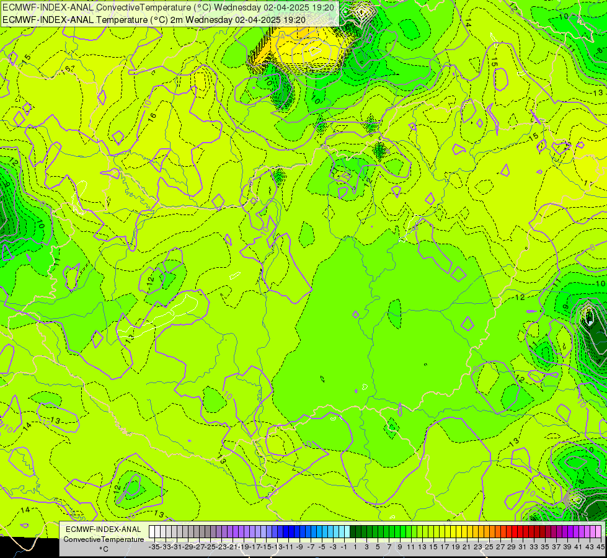Image resolution: width=607 pixels, height=558 pixels.
Task: Pick the lime green swatch above legend 11
Action: point(409,531)
